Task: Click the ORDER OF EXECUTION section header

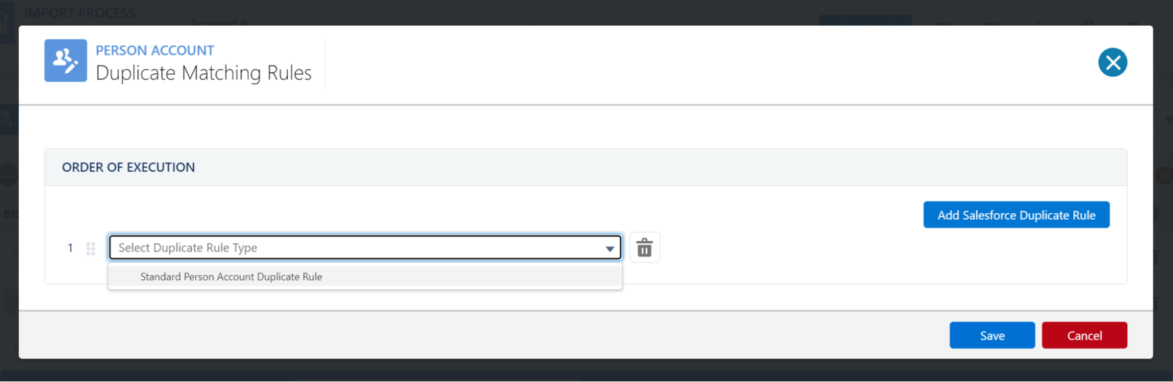Action: [x=129, y=168]
